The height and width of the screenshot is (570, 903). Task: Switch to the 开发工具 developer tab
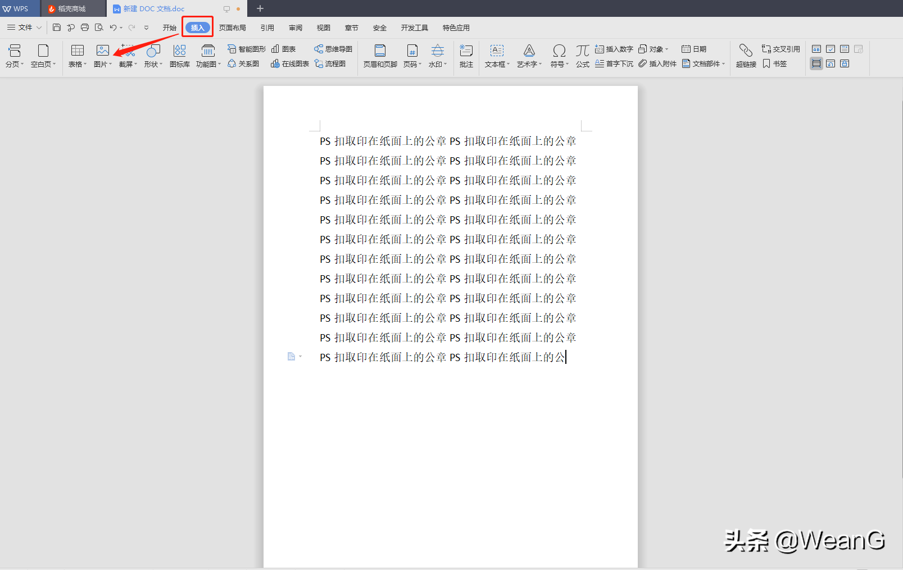[415, 28]
